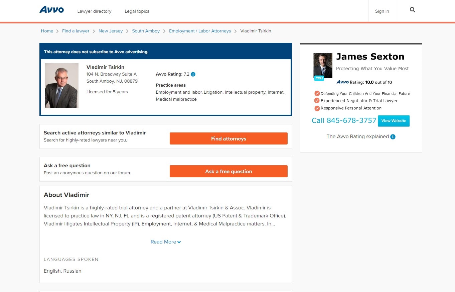This screenshot has width=455, height=292.
Task: Expand About Vladimir with Read More
Action: coord(166,242)
